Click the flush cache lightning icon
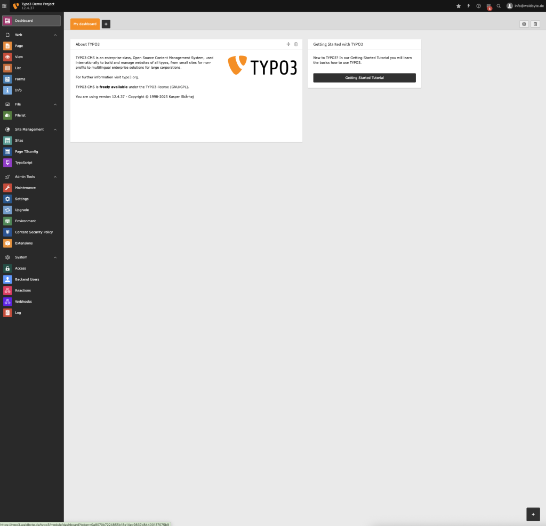 click(469, 6)
